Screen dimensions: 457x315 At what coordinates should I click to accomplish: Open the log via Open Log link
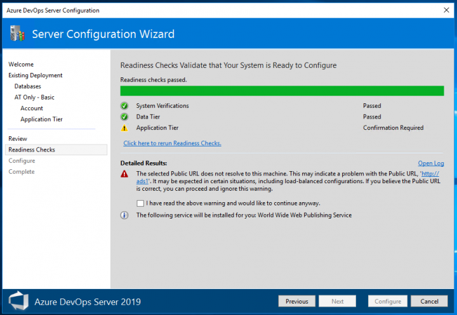point(430,164)
